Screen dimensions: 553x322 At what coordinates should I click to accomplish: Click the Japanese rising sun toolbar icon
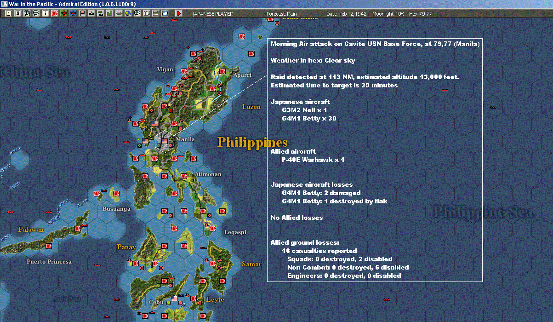(x=55, y=14)
